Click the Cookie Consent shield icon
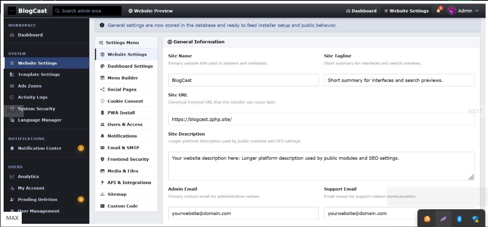 pos(102,101)
